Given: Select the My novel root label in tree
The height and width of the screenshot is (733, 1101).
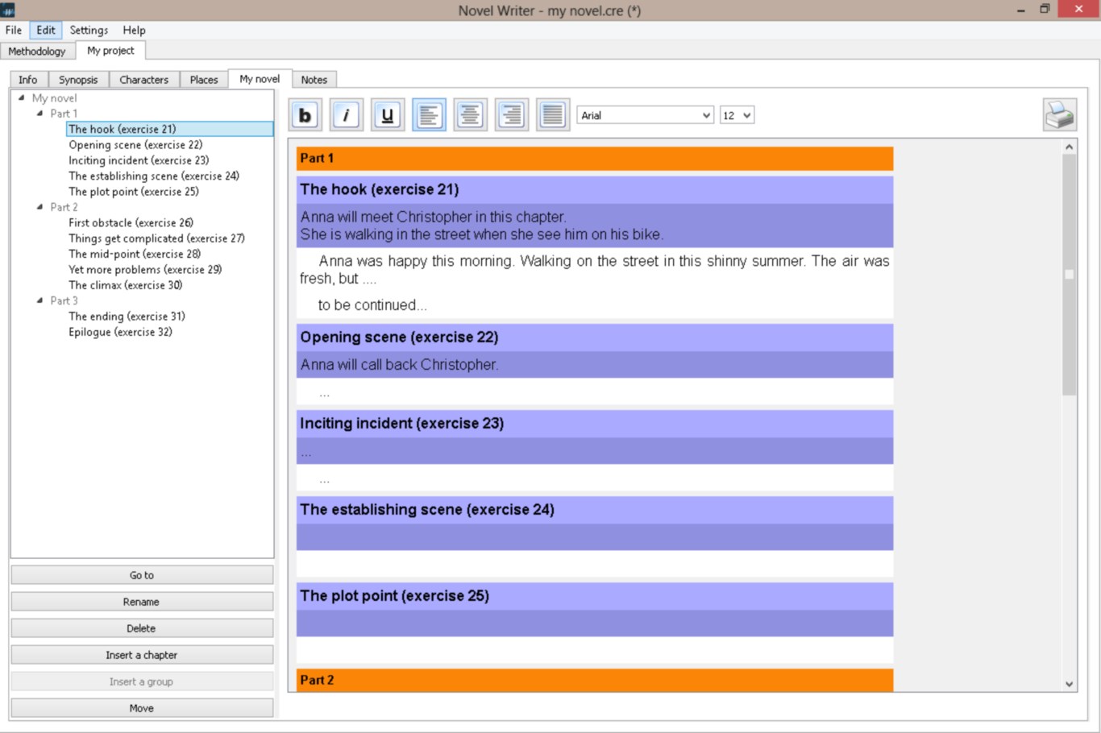Looking at the screenshot, I should tap(54, 98).
